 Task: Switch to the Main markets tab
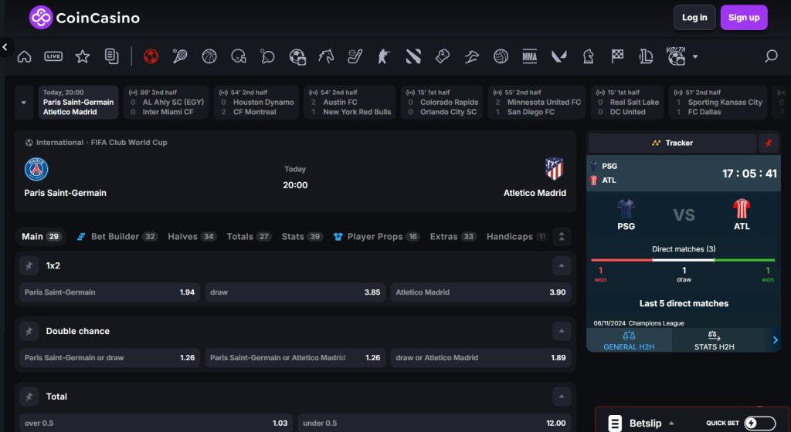(41, 237)
